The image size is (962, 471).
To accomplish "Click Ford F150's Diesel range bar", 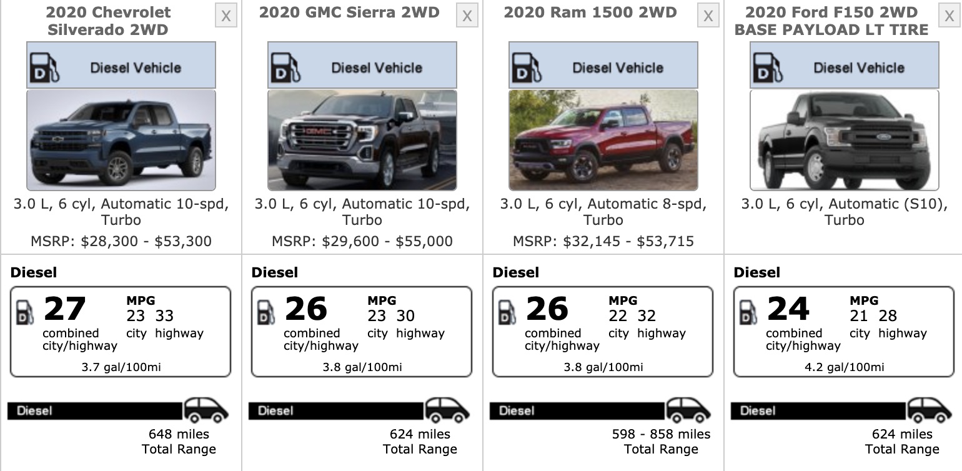I will 818,410.
